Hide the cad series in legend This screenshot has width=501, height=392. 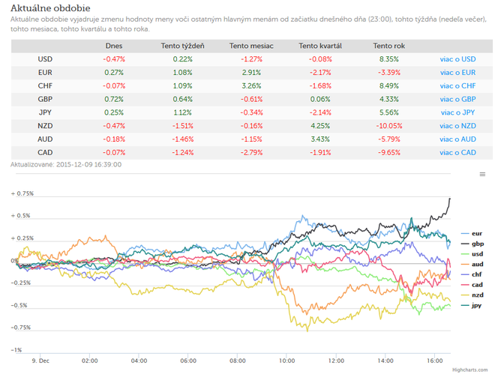click(472, 285)
